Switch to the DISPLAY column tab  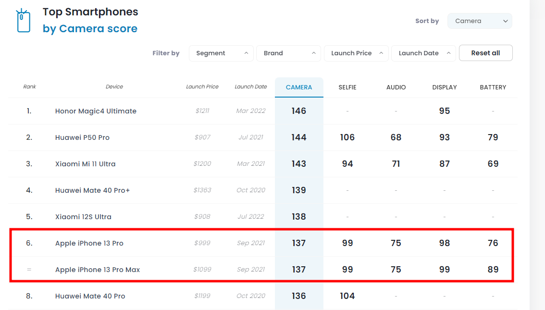(445, 87)
